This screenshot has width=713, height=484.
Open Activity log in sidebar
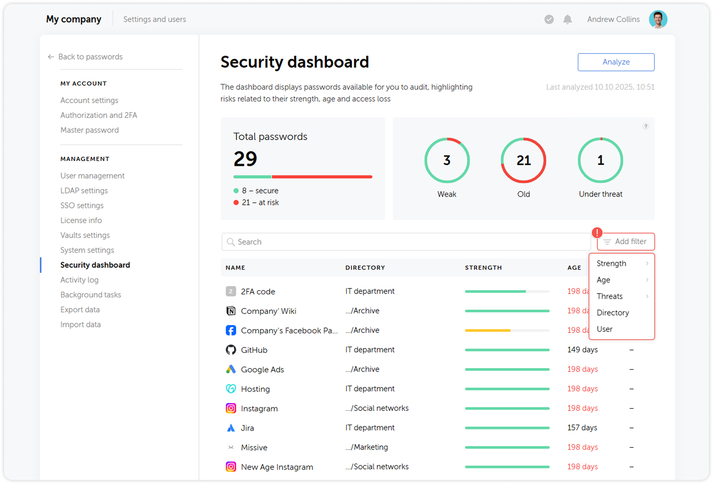coord(79,280)
